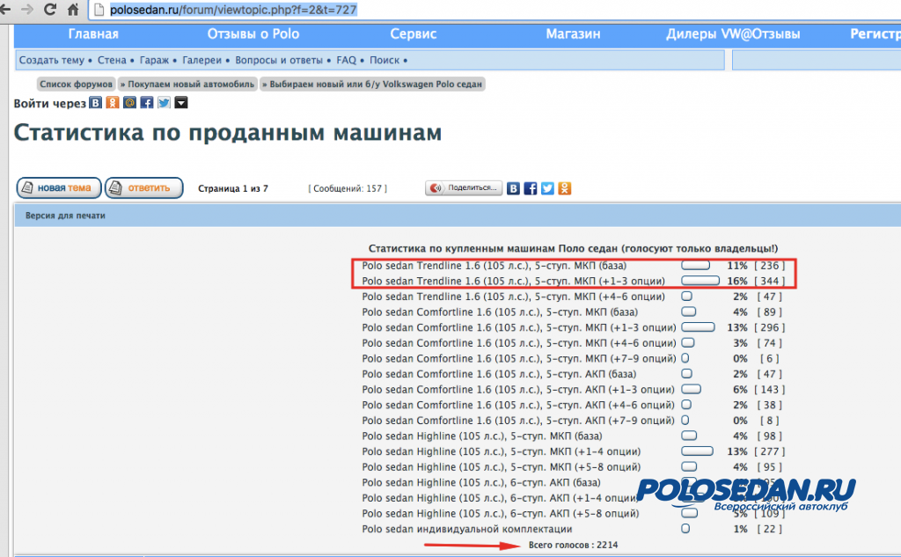Open the Поиск link
Screen dimensions: 901x557
tap(385, 60)
